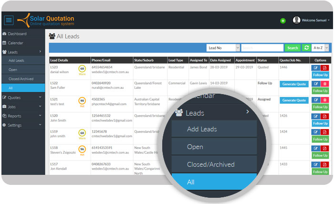
Task: Click the green Search button
Action: point(292,48)
